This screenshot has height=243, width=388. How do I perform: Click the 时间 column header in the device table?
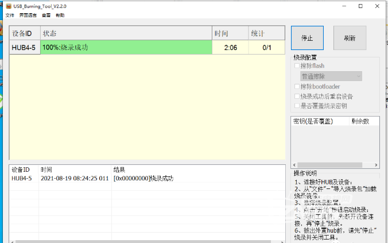(x=230, y=33)
